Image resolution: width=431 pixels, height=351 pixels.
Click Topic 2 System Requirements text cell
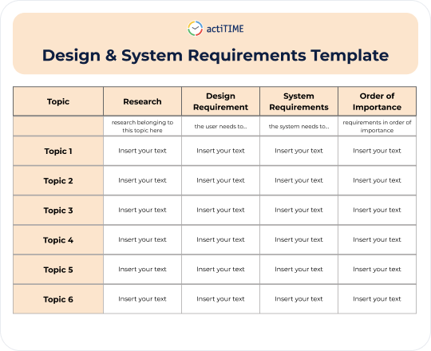(299, 180)
